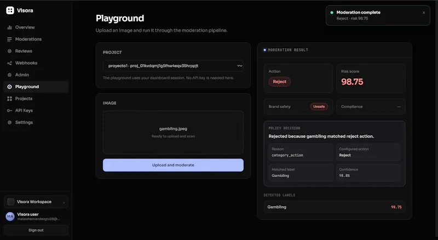Click the Settings gear icon
Image resolution: width=438 pixels, height=240 pixels.
(x=9, y=123)
